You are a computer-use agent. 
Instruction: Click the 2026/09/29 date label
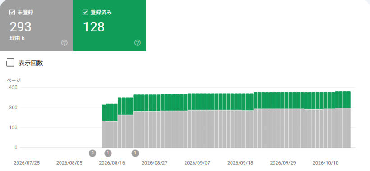click(x=283, y=163)
